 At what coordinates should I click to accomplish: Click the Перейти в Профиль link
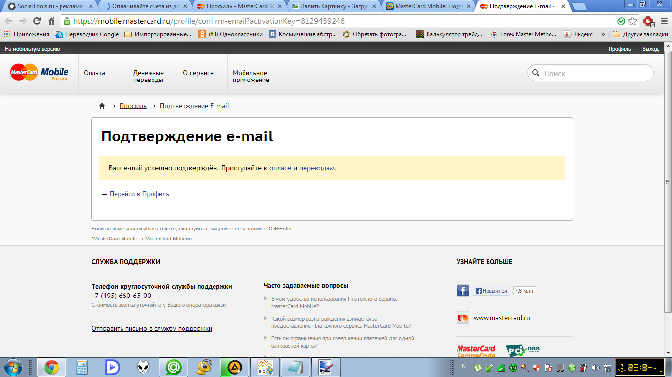click(x=139, y=194)
